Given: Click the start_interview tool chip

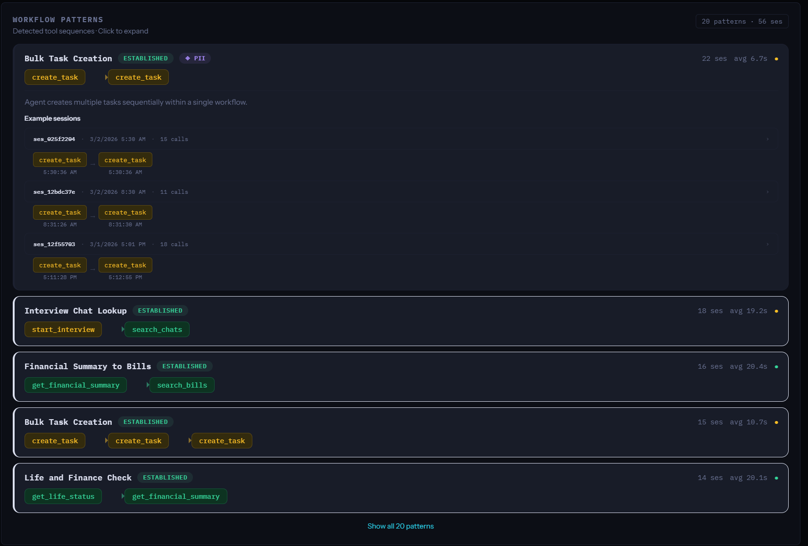Looking at the screenshot, I should click(x=63, y=329).
